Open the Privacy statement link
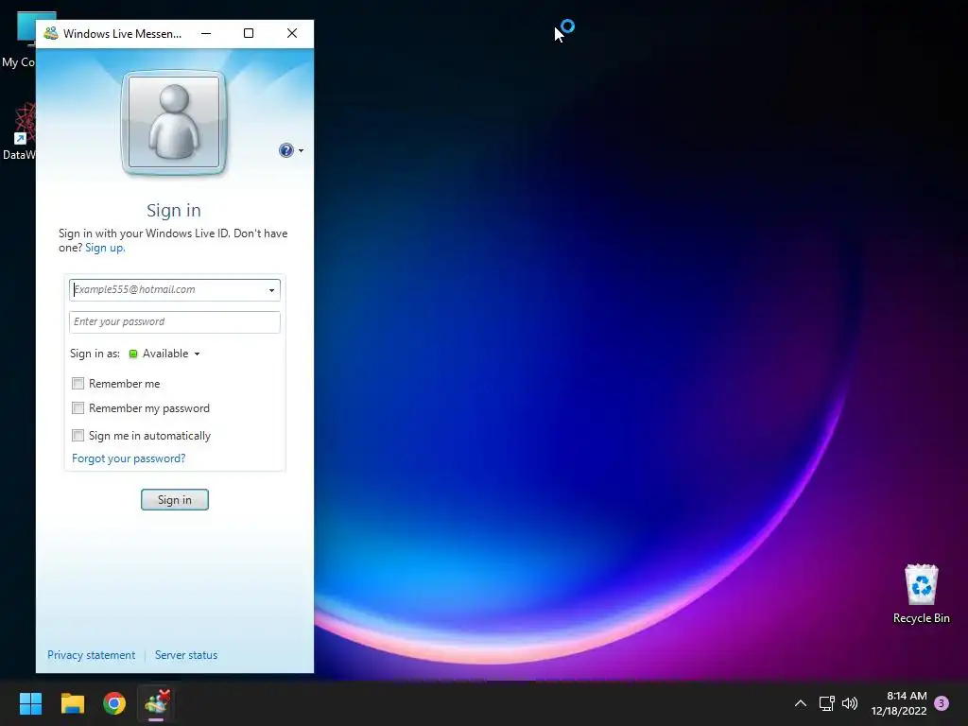The image size is (968, 726). click(92, 655)
